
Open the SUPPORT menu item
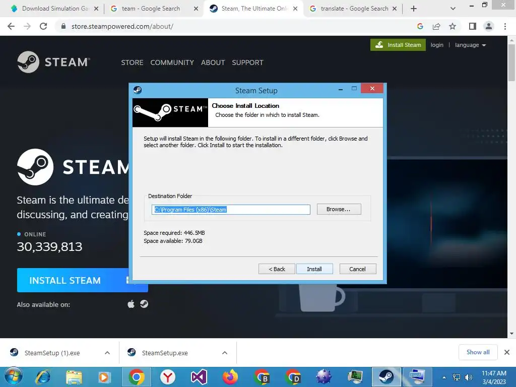click(247, 62)
